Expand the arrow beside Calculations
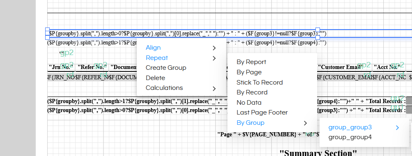The image size is (412, 156). click(214, 89)
